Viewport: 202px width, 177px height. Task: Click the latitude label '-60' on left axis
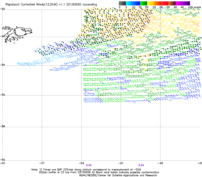coord(2,160)
